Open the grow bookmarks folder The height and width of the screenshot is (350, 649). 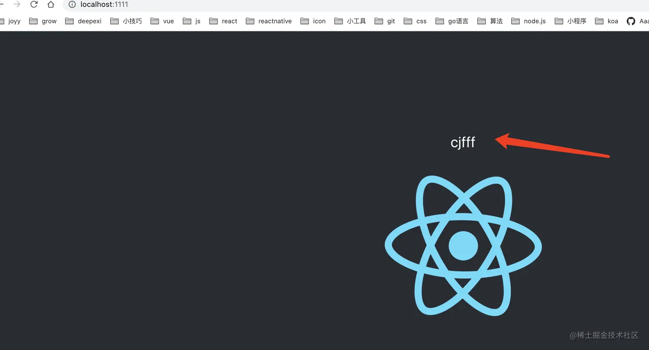[x=43, y=21]
